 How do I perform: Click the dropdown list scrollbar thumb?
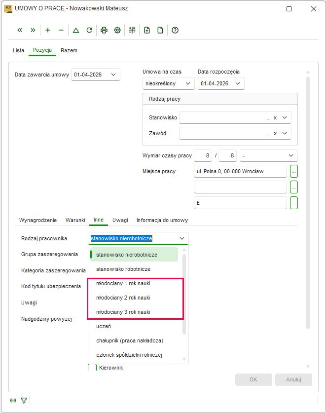click(x=184, y=294)
